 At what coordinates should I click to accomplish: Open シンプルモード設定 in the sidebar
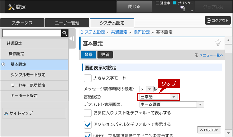(x=34, y=75)
